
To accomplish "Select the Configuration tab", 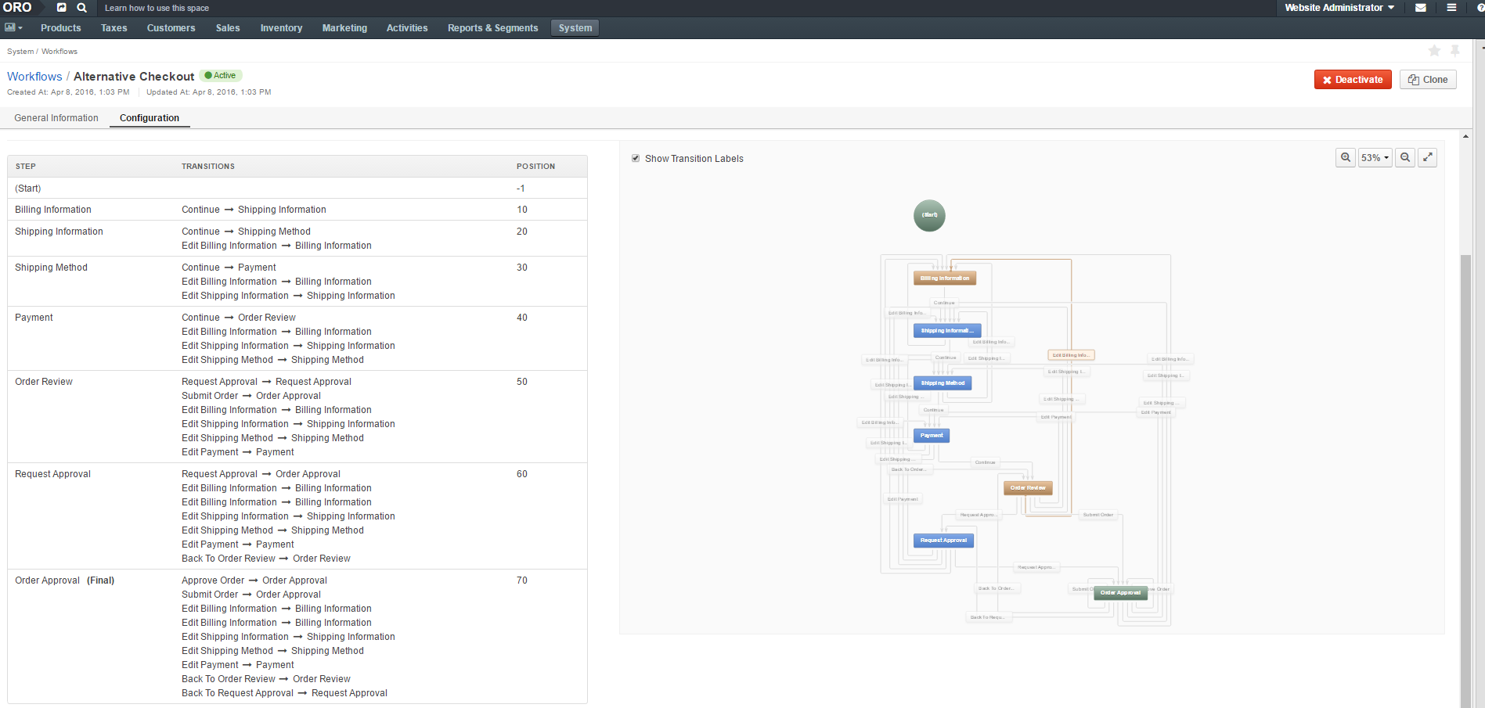I will (150, 118).
